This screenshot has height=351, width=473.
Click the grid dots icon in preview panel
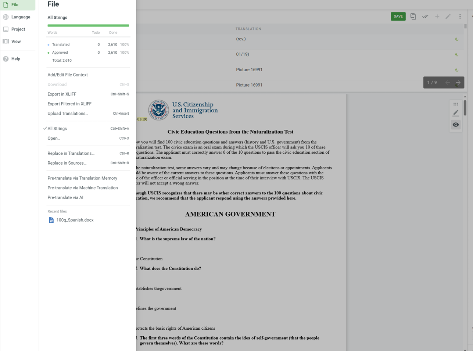click(x=456, y=104)
